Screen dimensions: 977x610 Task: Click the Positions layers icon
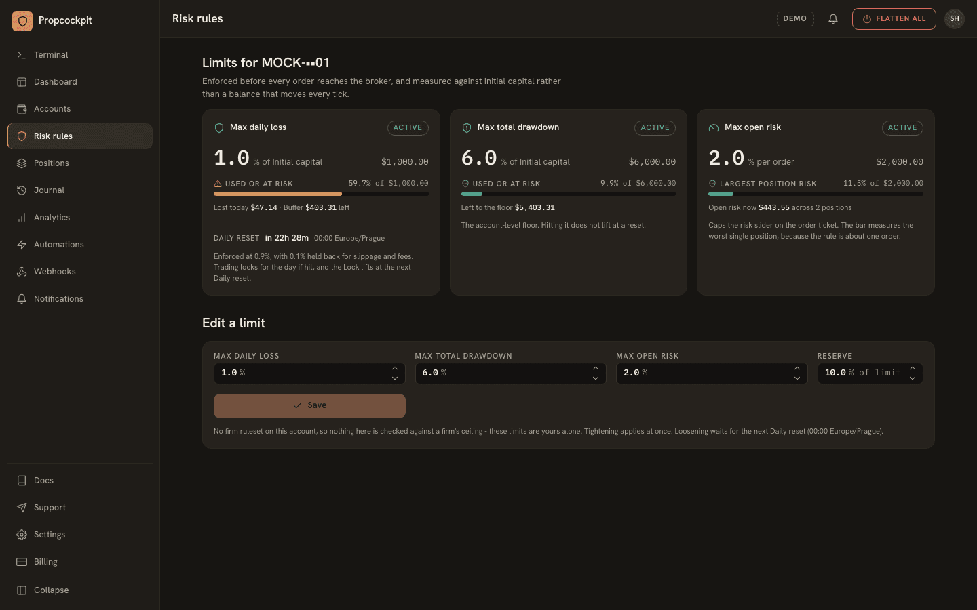[22, 163]
